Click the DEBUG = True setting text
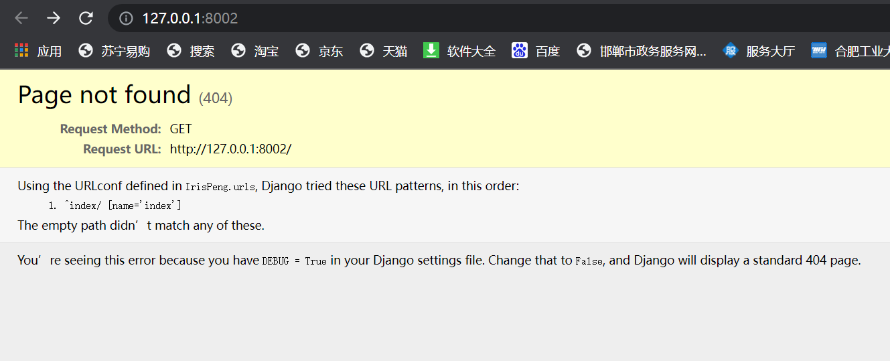This screenshot has height=361, width=890. click(x=294, y=261)
